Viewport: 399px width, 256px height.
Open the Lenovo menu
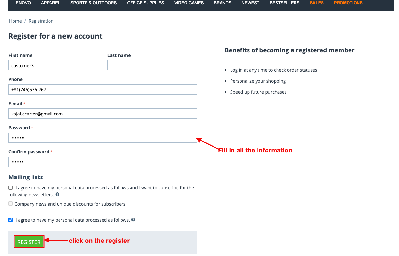22,3
